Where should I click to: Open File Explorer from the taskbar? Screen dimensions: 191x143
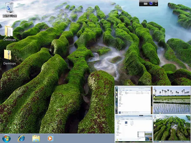click(x=36, y=138)
